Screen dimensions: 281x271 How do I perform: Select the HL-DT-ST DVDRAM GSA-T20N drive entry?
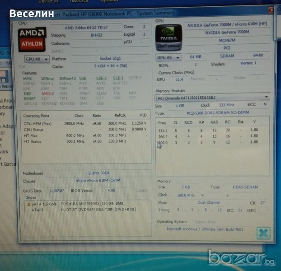click(x=98, y=209)
